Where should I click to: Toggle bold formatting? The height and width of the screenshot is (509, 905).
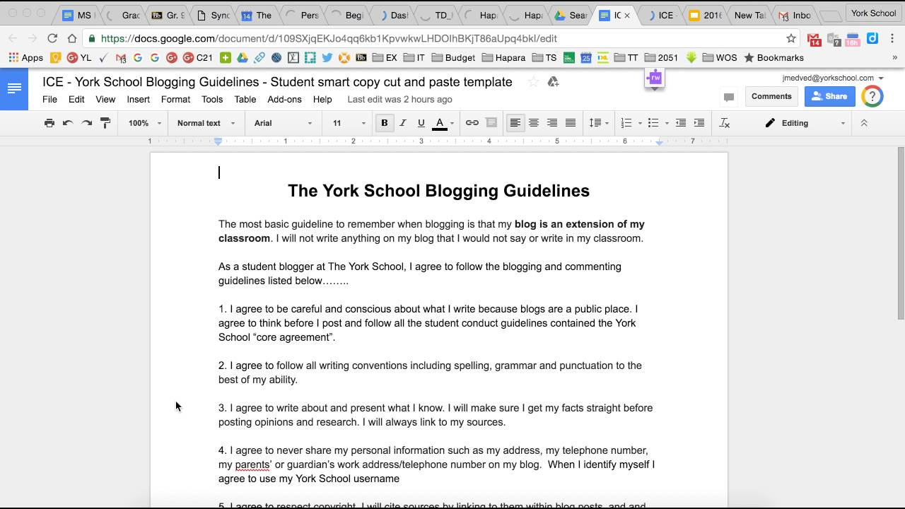[384, 123]
